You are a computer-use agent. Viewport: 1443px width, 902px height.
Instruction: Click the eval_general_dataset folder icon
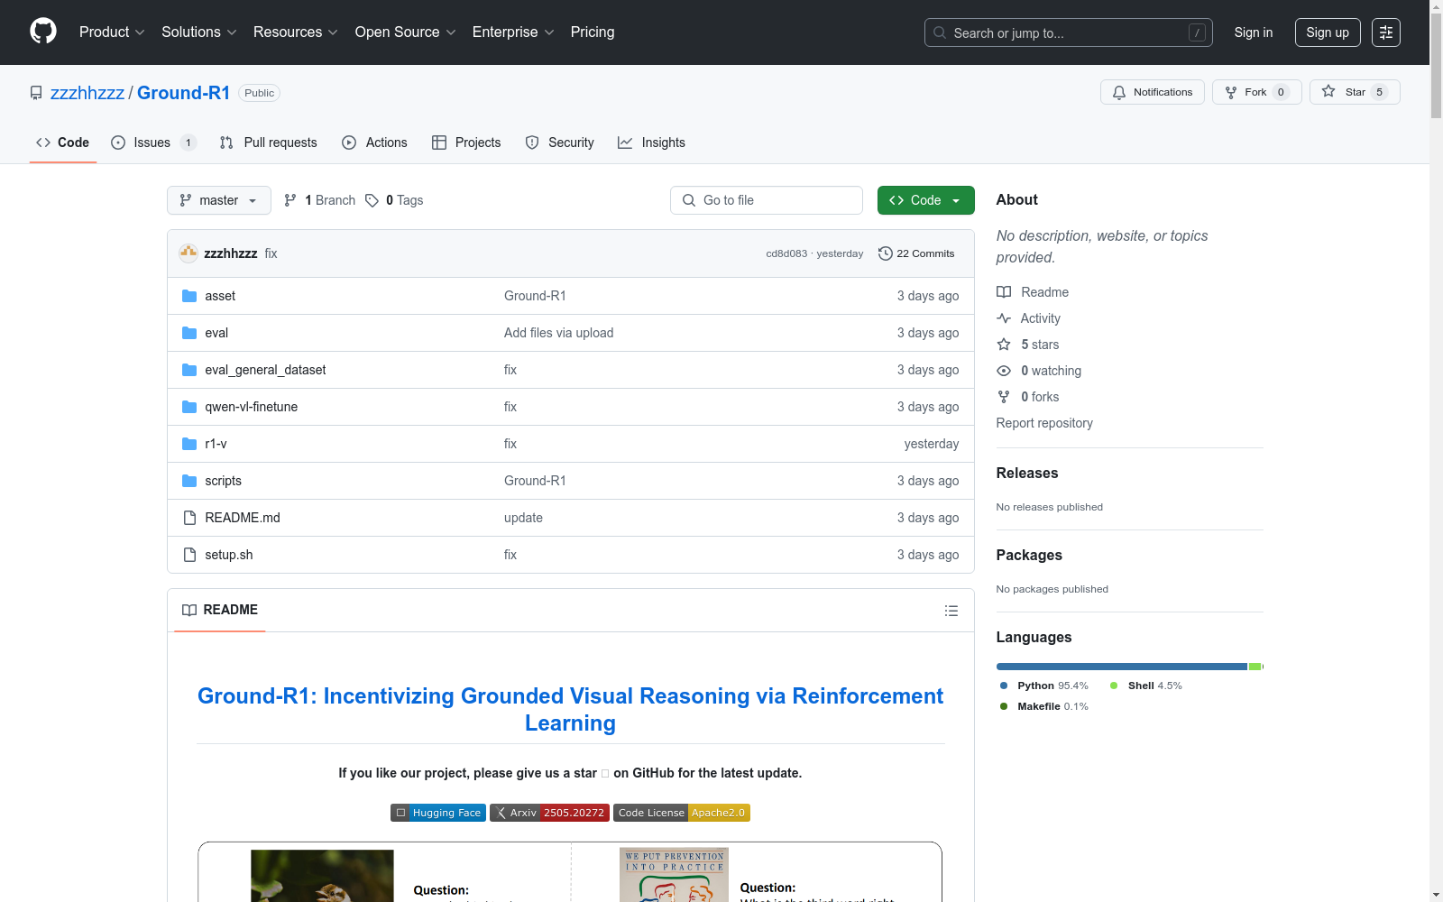click(x=189, y=370)
